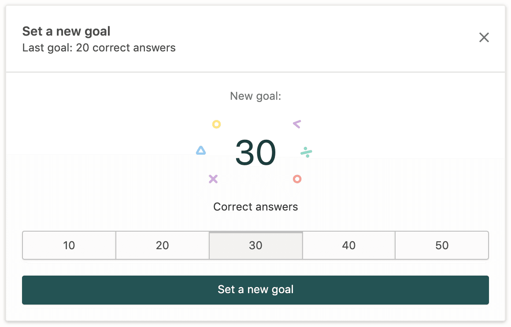Click the Correct answers caption
Screen dimensions: 511x327
pyautogui.click(x=255, y=207)
